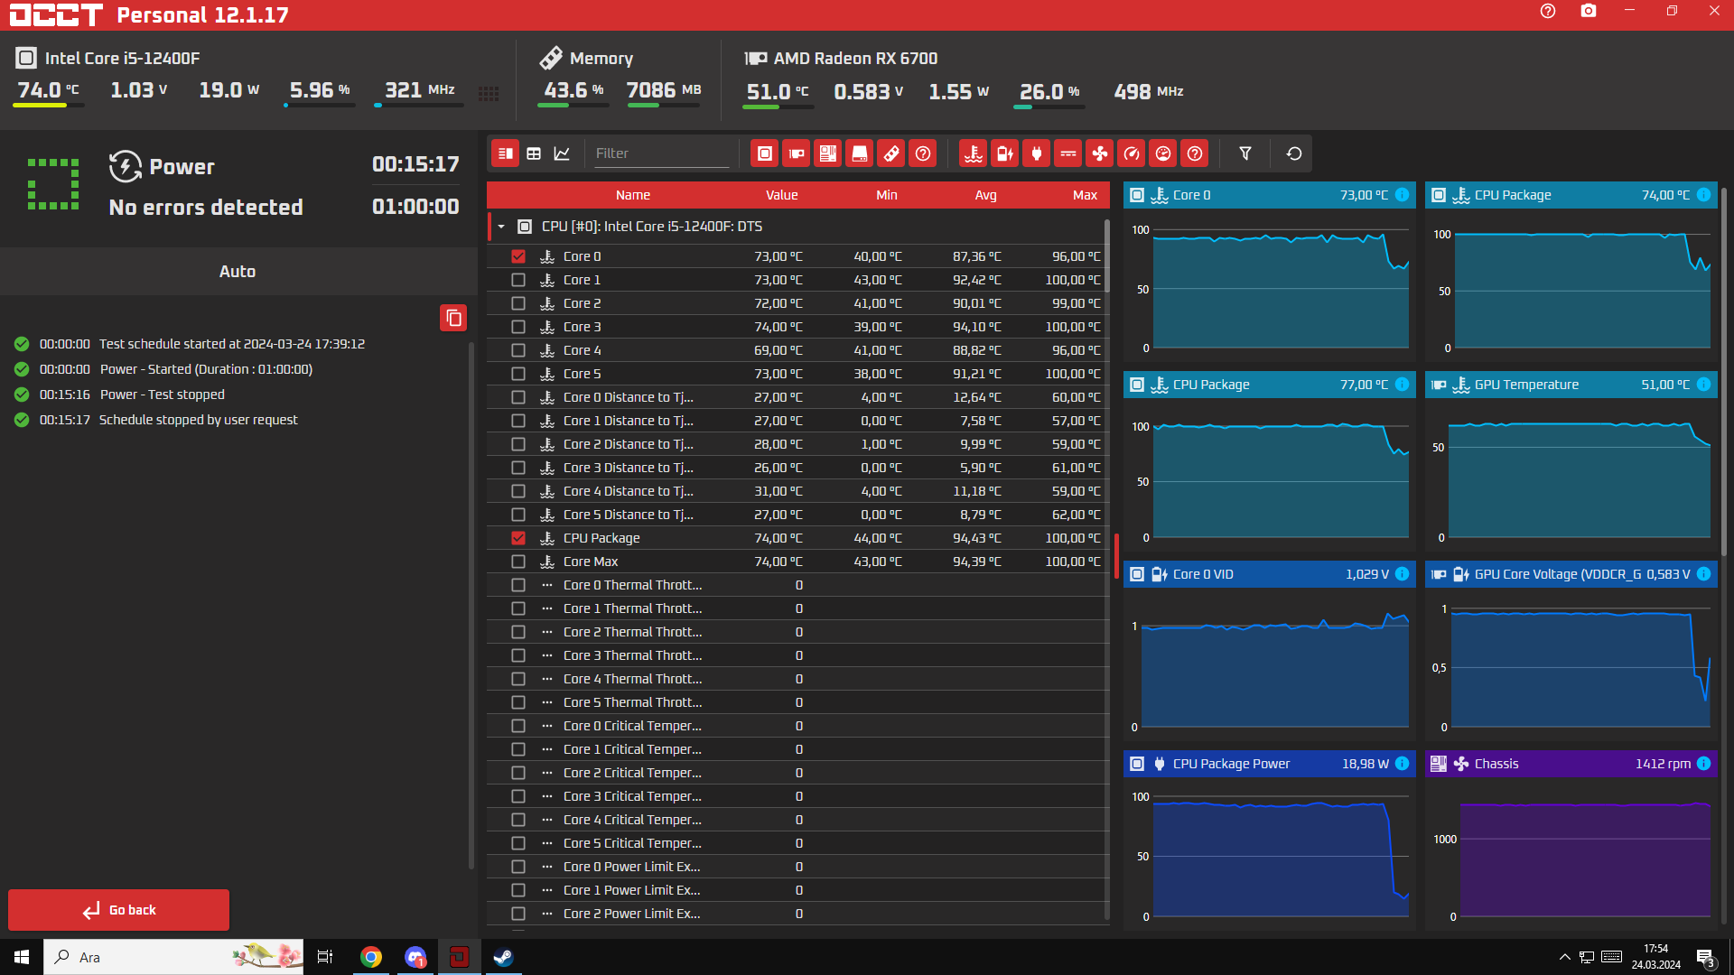This screenshot has height=975, width=1734.
Task: Click the Go back button
Action: pos(118,910)
